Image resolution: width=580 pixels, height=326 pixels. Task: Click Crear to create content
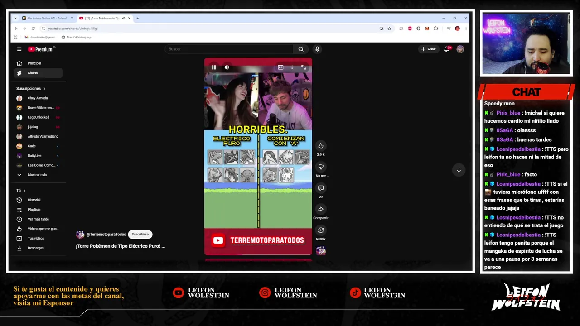tap(428, 49)
